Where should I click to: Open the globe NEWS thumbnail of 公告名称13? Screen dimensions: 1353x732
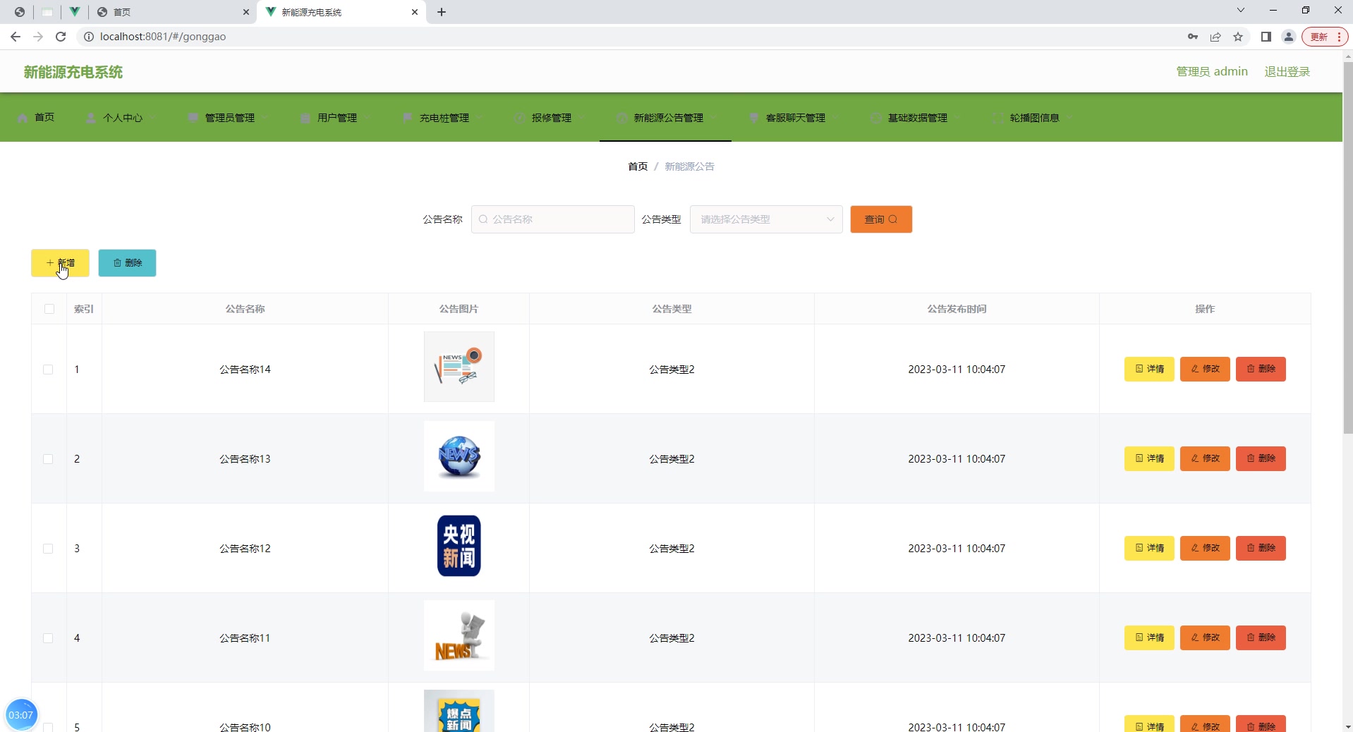(459, 456)
